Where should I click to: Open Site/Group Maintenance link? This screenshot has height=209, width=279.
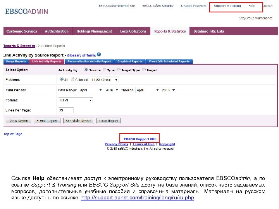click(x=256, y=18)
